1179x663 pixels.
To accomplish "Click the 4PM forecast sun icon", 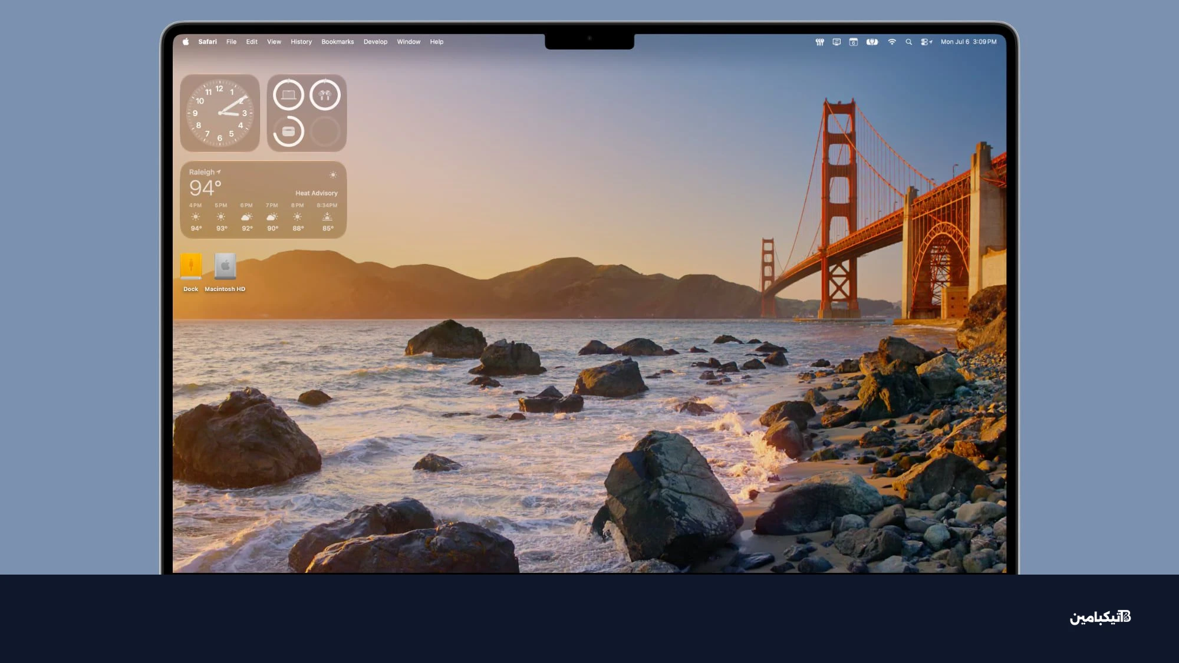I will coord(196,217).
